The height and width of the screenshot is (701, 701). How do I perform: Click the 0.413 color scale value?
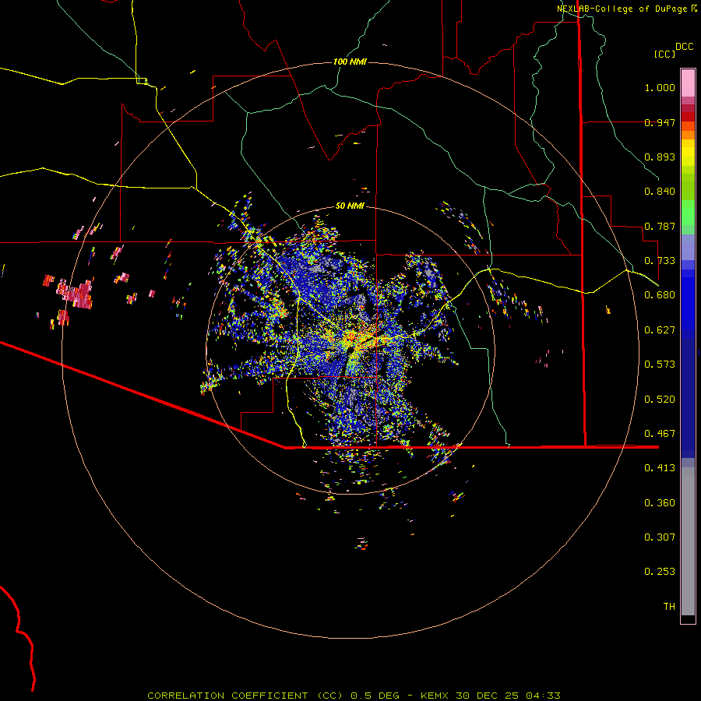click(660, 468)
